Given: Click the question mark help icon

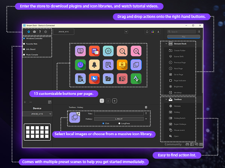Looking at the screenshot, I should click(40, 32).
